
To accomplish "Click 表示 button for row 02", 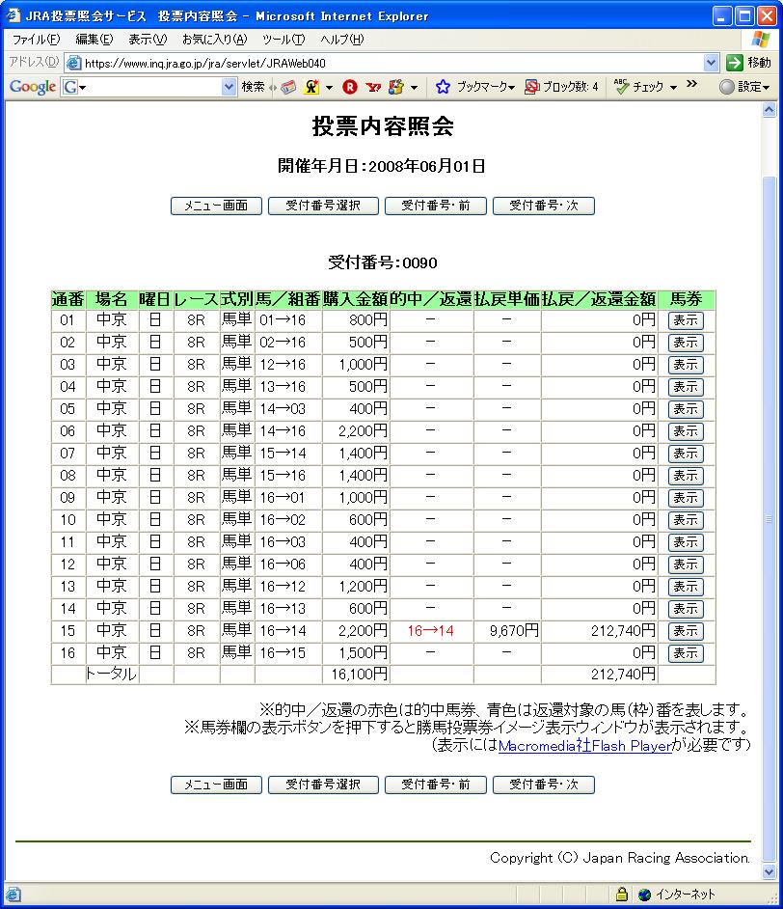I will 686,343.
